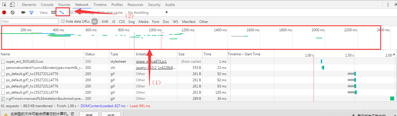Switch to the Timeline tab
Viewport: 397px width, 116px height.
pyautogui.click(x=100, y=5)
